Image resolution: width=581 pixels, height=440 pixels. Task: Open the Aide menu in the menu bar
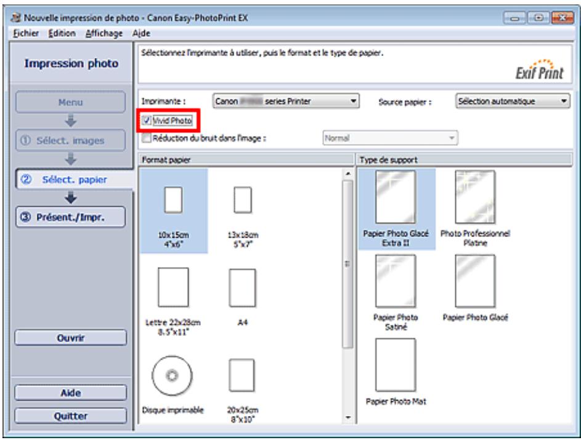(141, 33)
